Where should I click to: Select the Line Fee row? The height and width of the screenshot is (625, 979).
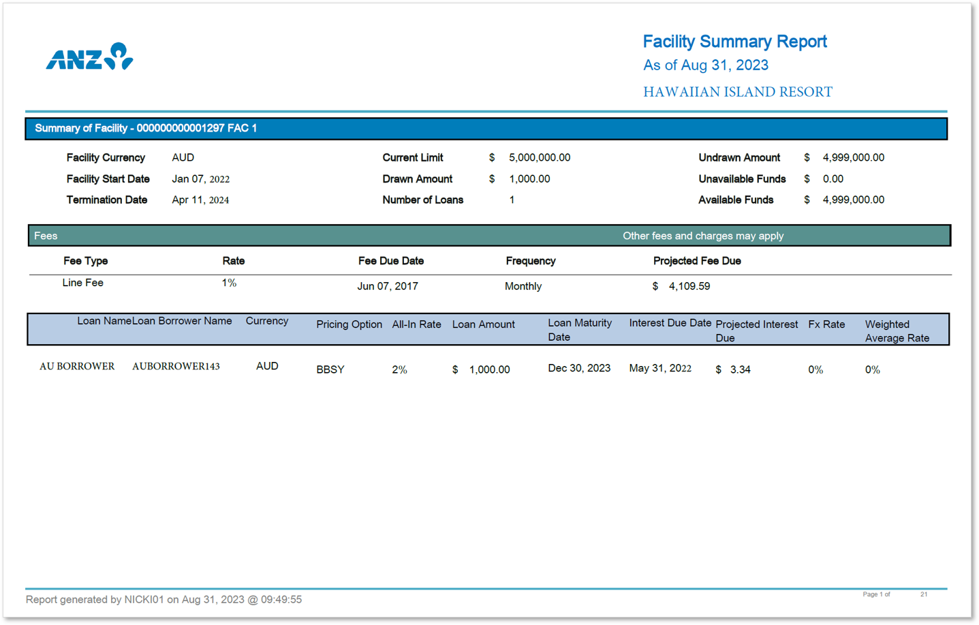pos(82,282)
